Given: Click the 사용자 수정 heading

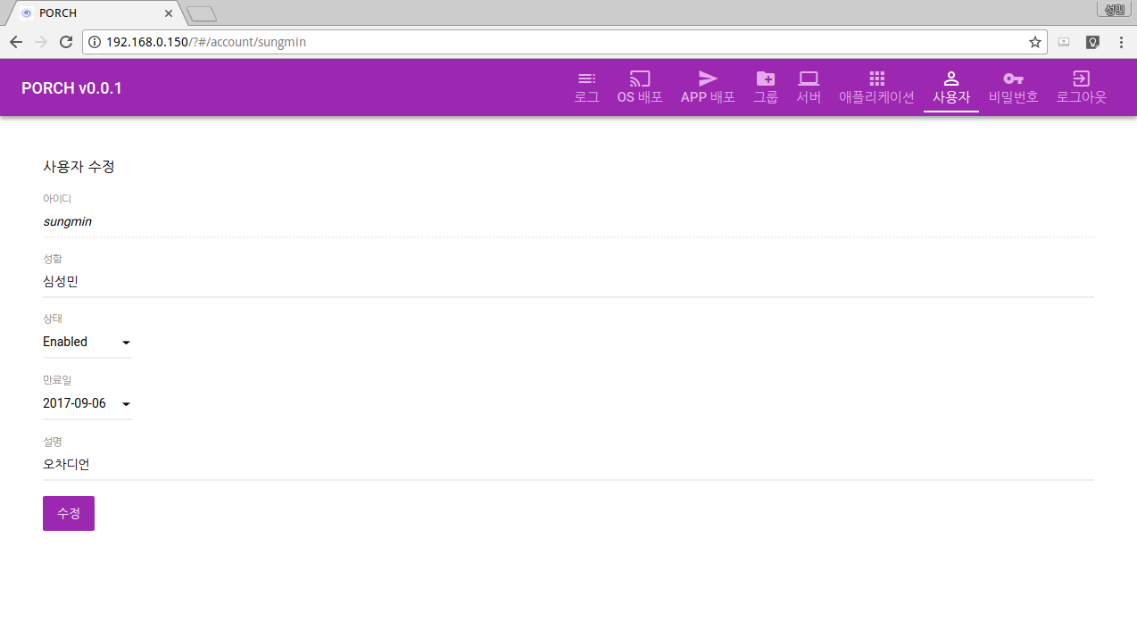Looking at the screenshot, I should point(79,166).
